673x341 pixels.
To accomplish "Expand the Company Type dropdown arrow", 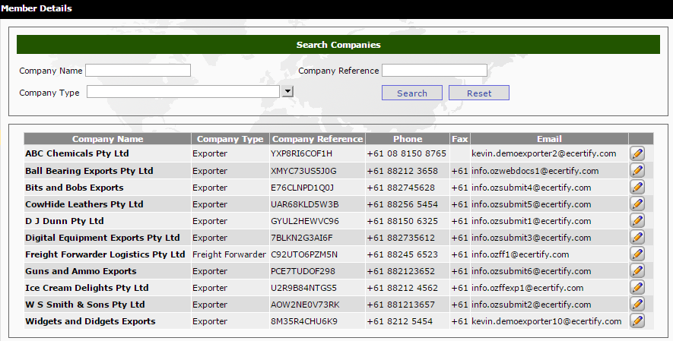I will click(287, 92).
